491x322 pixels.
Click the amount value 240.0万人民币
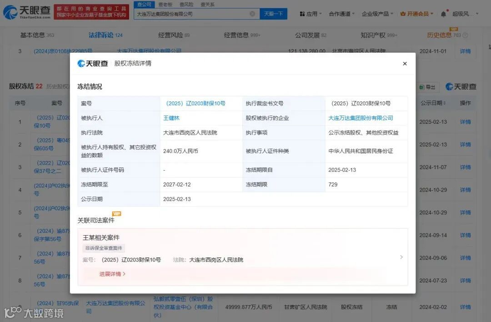tap(180, 151)
